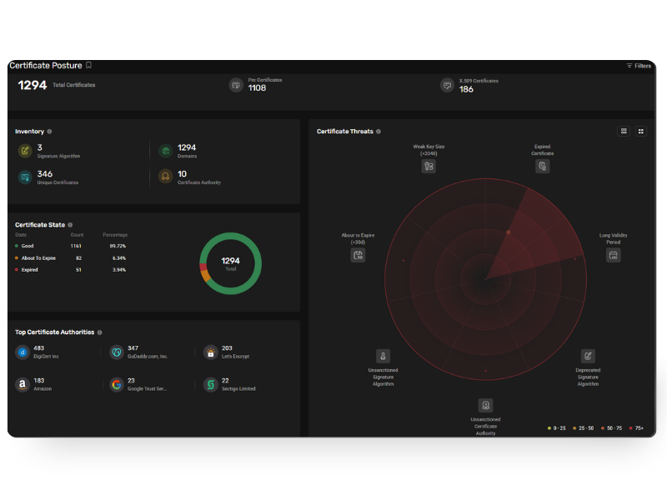This screenshot has height=500, width=667.
Task: Click the About to Expire threat icon
Action: [x=358, y=255]
